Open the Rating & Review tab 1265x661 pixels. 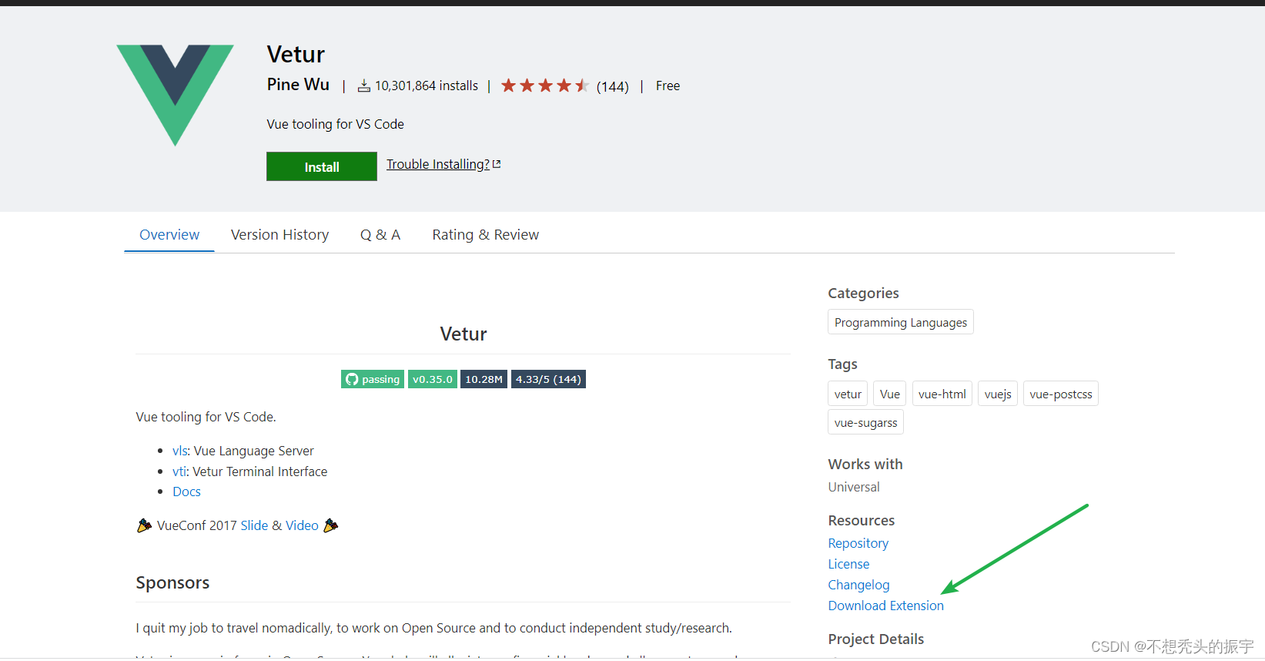click(x=486, y=235)
